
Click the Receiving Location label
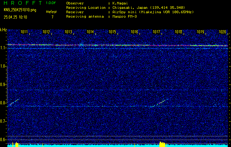(x=86, y=8)
